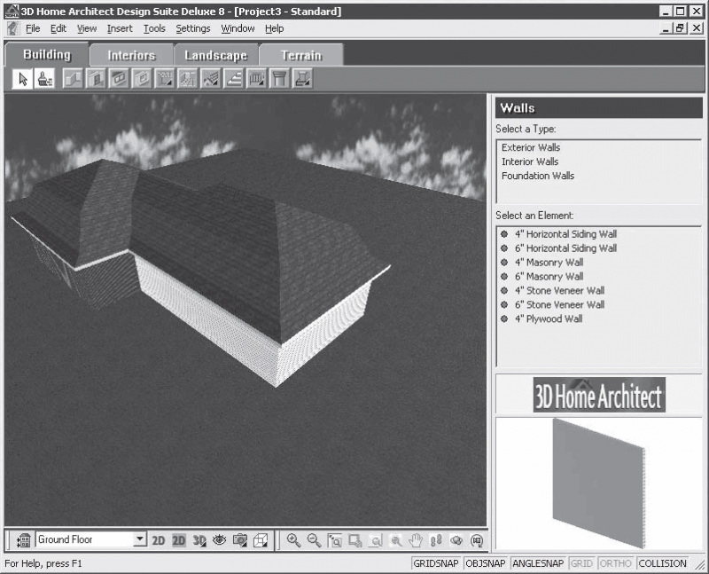Toggle GRIDSNAP in status bar
The width and height of the screenshot is (709, 574).
[436, 563]
